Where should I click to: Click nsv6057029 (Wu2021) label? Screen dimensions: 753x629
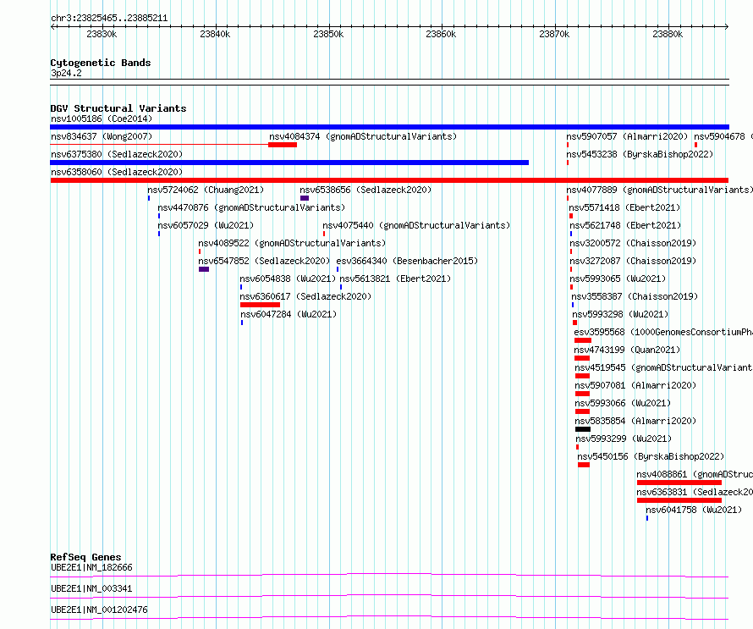pos(206,225)
